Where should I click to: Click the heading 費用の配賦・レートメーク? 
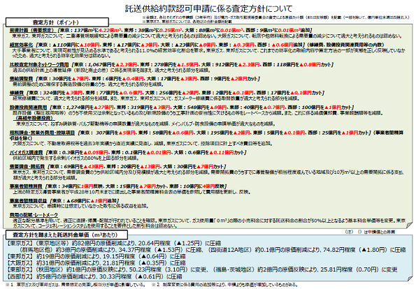[x=34, y=215]
